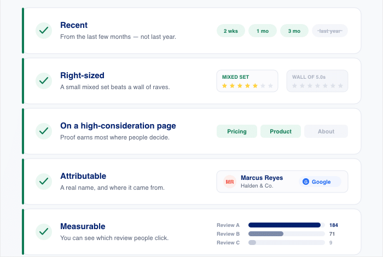Click the Recent heading
Image resolution: width=383 pixels, height=257 pixels.
pyautogui.click(x=74, y=25)
